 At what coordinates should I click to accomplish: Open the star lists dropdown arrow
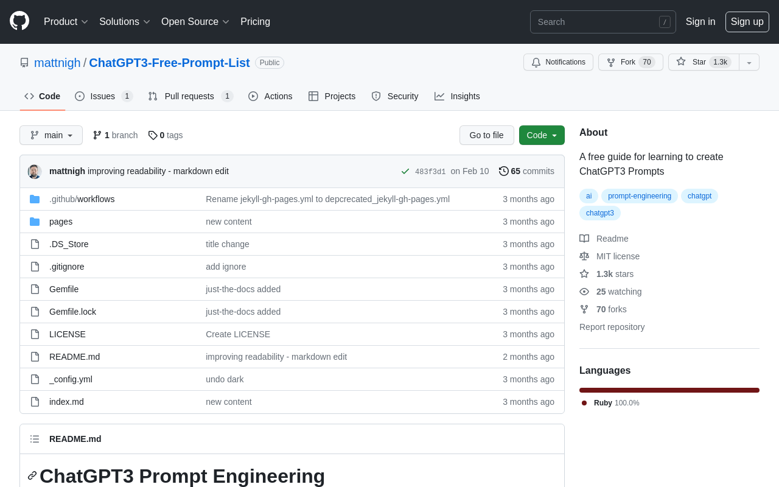[749, 62]
